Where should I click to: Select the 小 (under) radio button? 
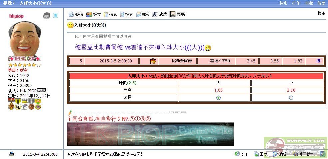(x=291, y=98)
